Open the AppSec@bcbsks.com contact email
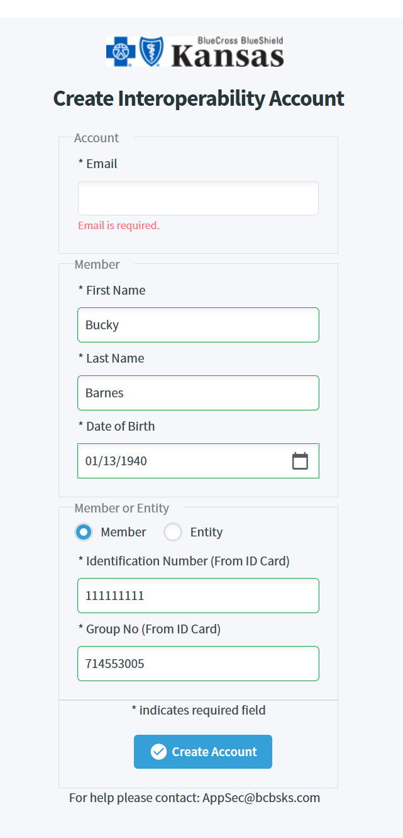 tap(261, 798)
